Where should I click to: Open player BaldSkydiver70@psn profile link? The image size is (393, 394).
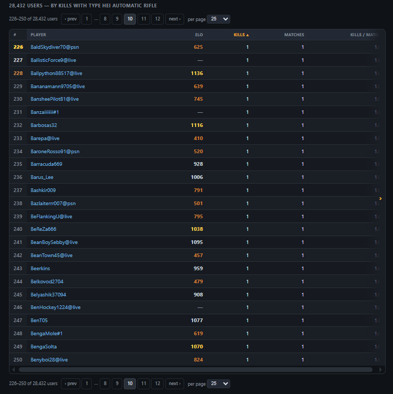coord(55,47)
